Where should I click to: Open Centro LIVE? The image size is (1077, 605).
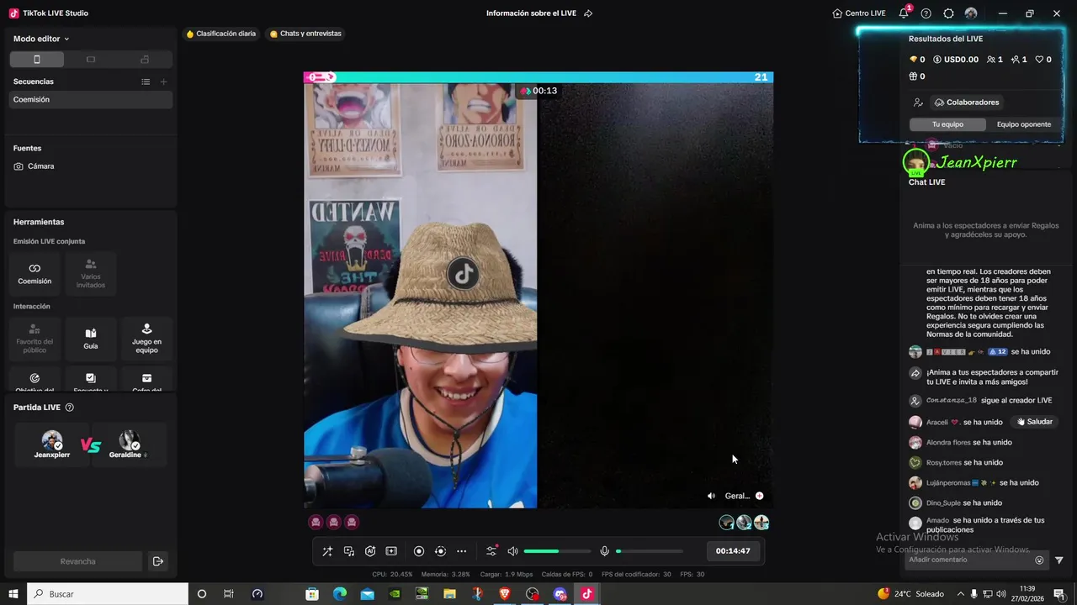pos(859,13)
